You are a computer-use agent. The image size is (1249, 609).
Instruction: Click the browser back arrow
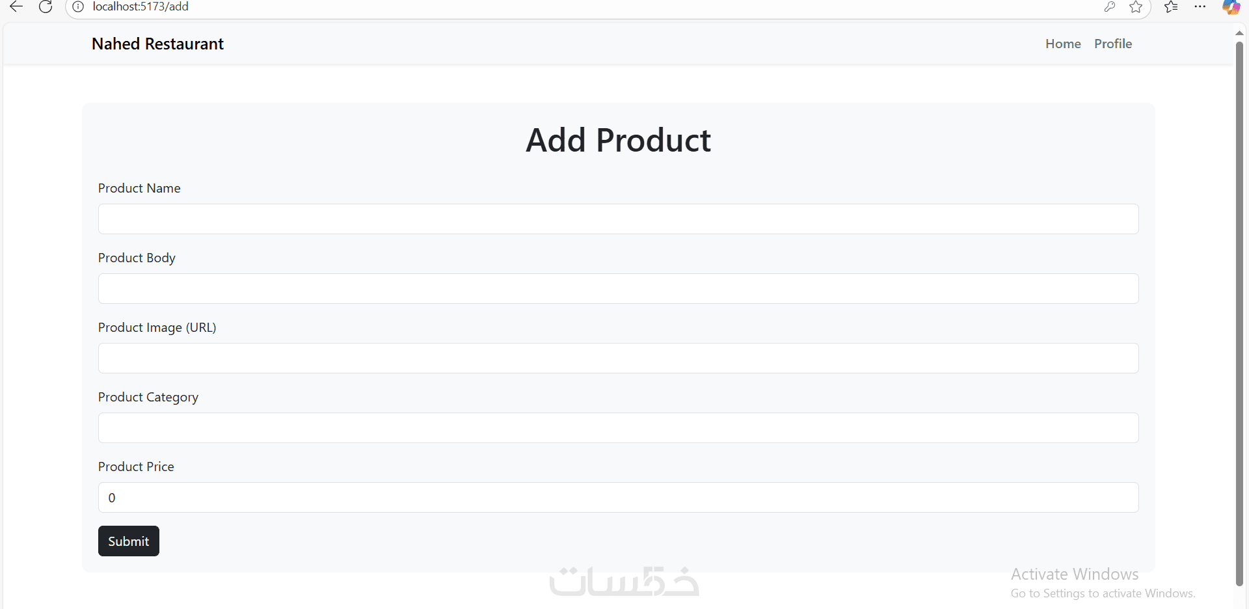(x=16, y=7)
